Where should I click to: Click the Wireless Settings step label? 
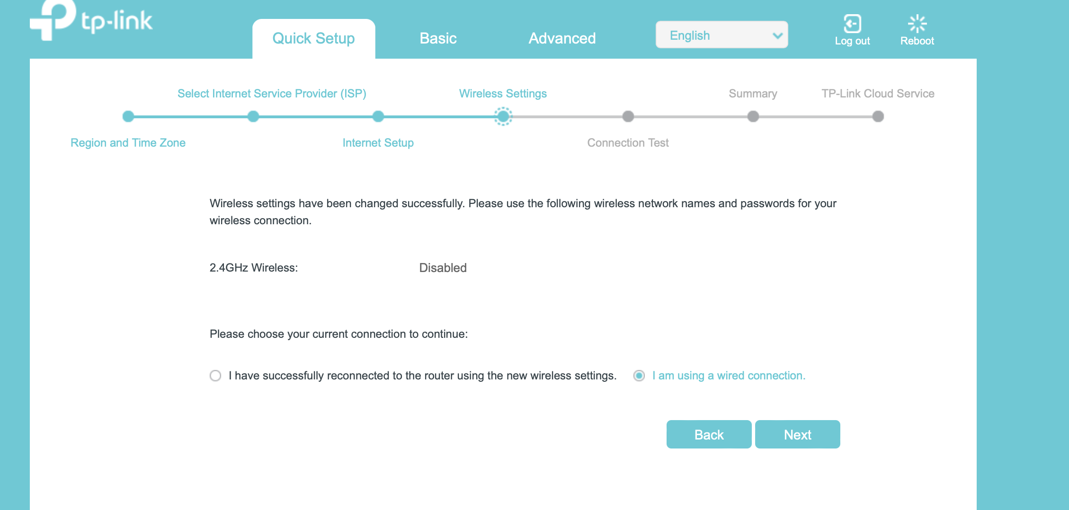point(503,93)
